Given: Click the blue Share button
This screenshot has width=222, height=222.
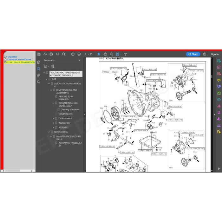Looking at the screenshot, I should (x=193, y=54).
